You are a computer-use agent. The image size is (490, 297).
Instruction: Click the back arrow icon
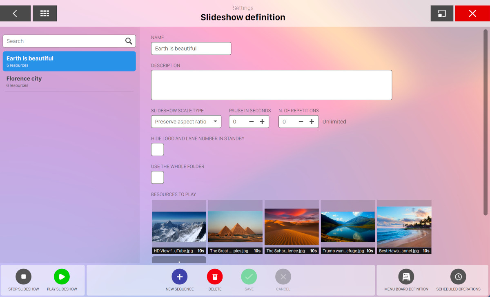[15, 13]
